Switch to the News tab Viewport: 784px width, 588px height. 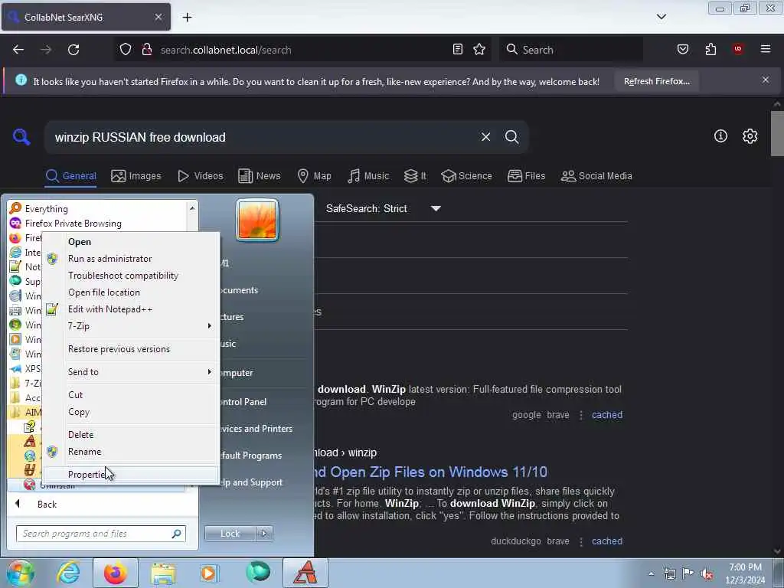coord(259,176)
